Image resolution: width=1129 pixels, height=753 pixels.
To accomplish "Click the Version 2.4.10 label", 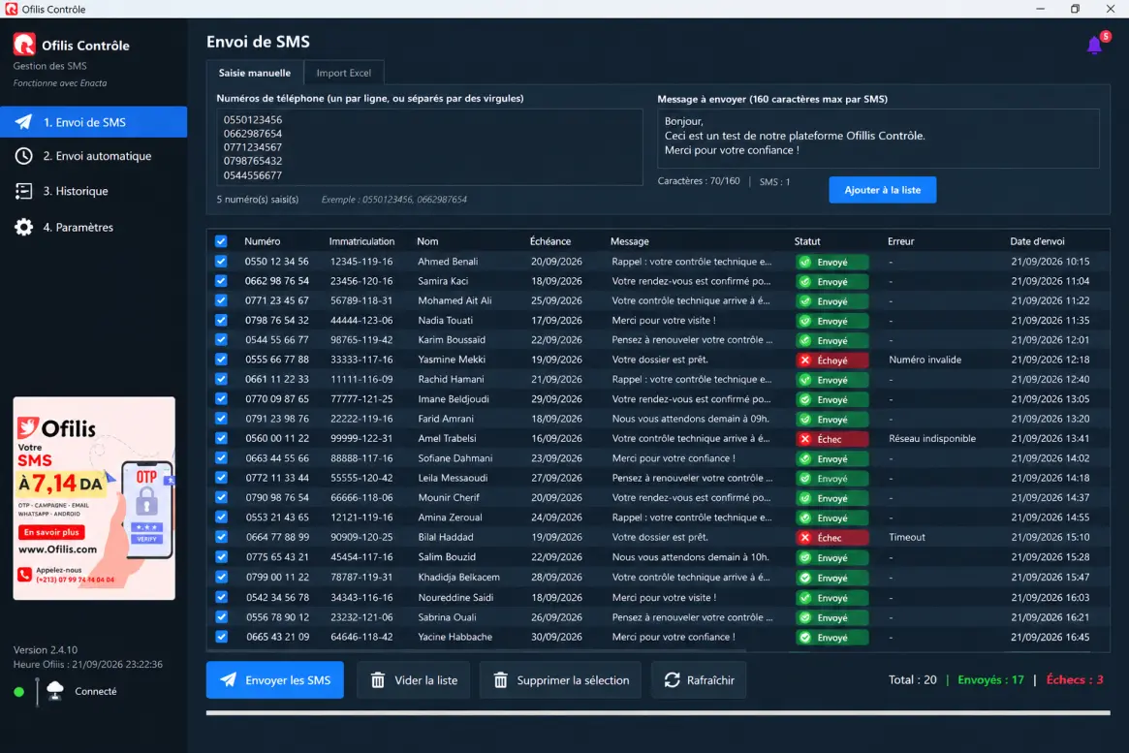I will 46,649.
